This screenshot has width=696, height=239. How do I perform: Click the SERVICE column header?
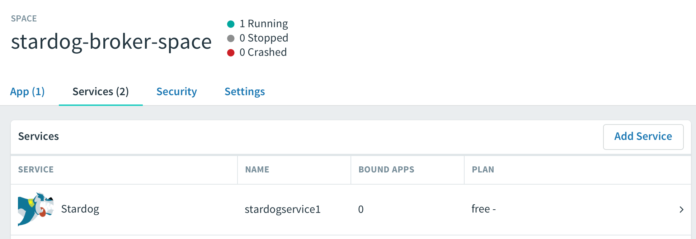(36, 170)
